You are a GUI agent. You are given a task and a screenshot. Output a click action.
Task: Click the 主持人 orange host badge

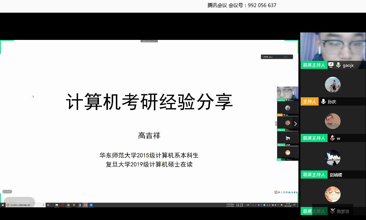pos(310,101)
